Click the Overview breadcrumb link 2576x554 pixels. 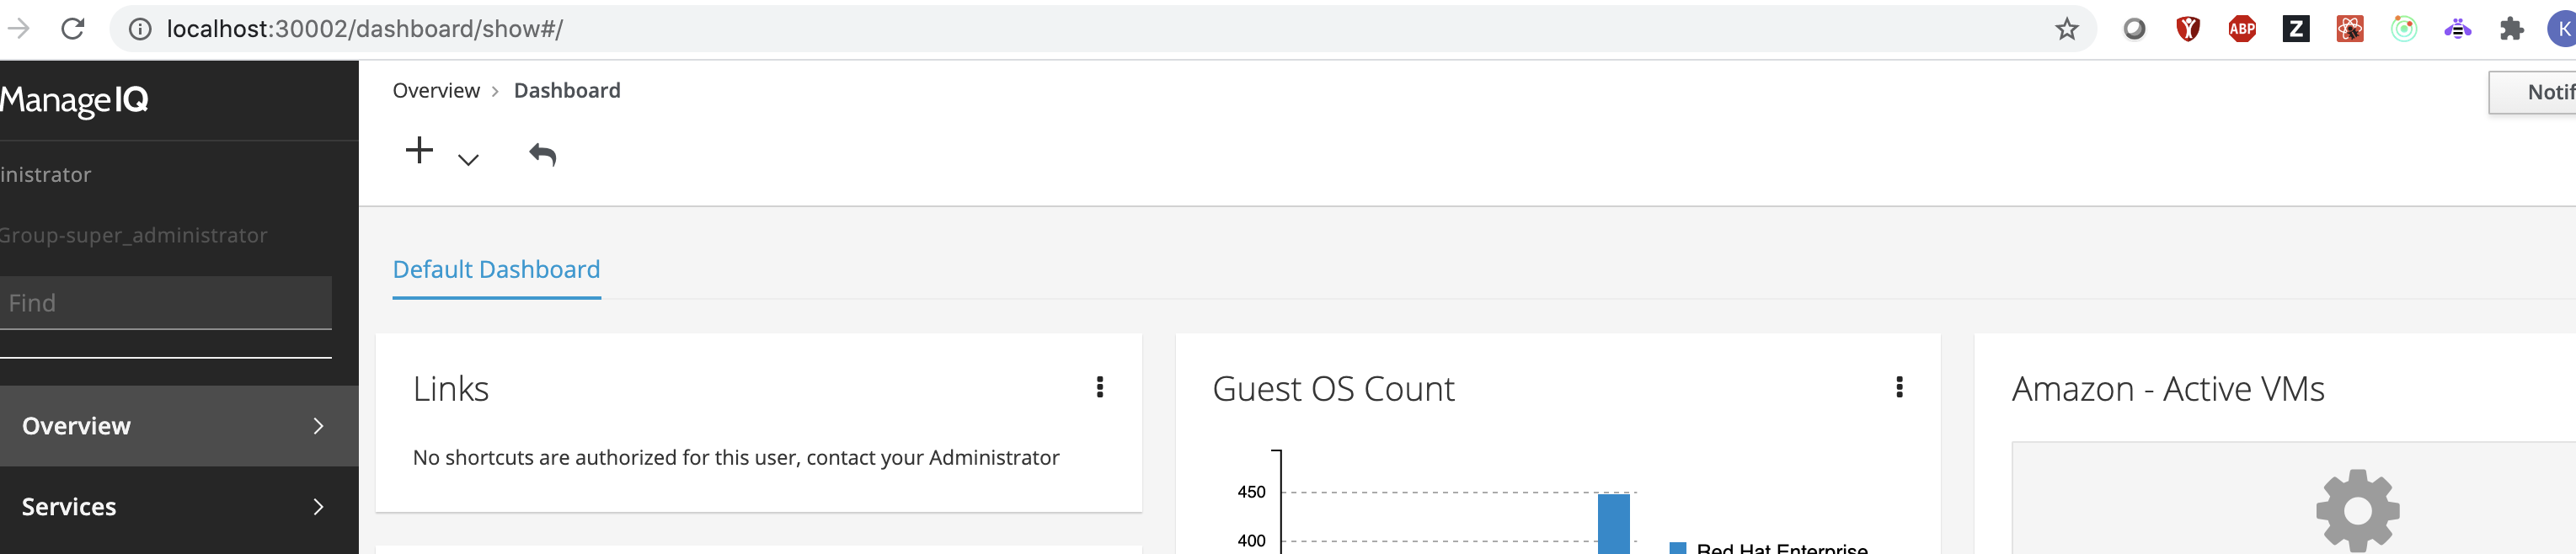pos(436,91)
